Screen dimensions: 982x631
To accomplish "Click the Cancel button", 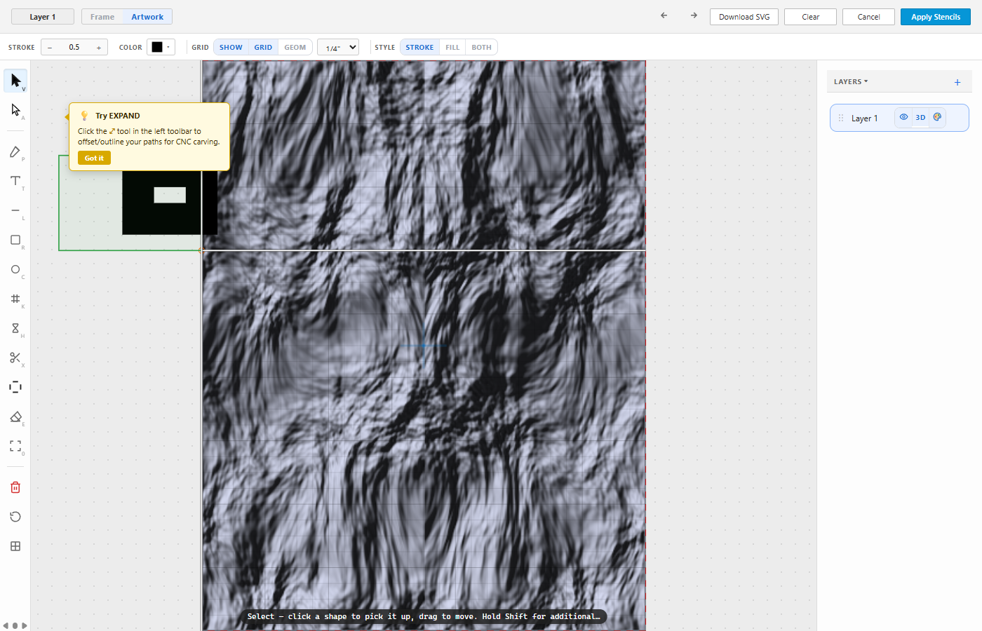I will 868,17.
